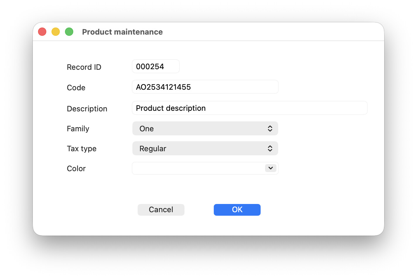
Task: Click the Family label
Action: 78,129
